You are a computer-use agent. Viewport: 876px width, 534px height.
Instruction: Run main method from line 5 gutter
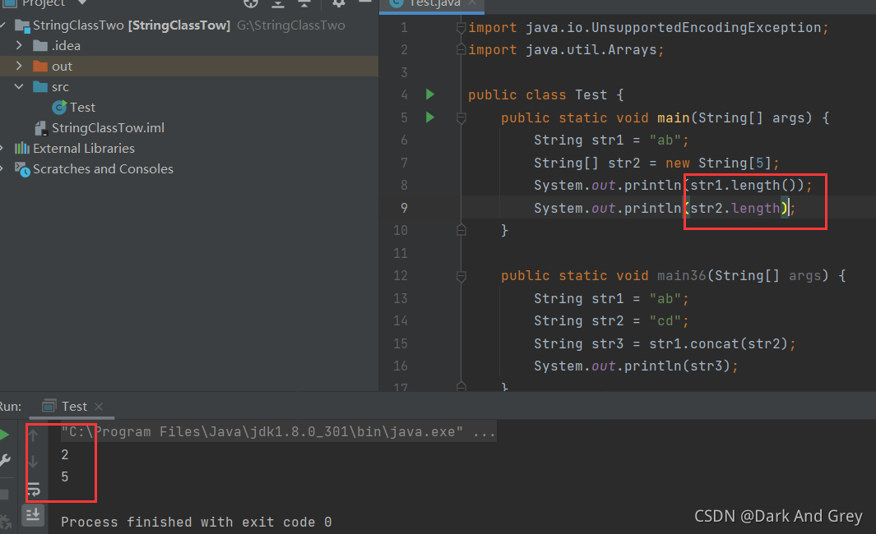[x=429, y=117]
